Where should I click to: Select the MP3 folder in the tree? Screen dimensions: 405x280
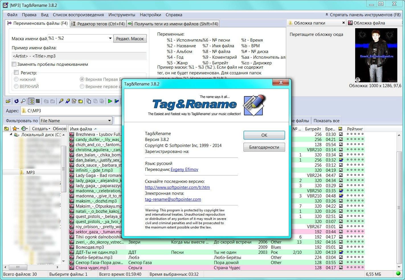click(30, 173)
